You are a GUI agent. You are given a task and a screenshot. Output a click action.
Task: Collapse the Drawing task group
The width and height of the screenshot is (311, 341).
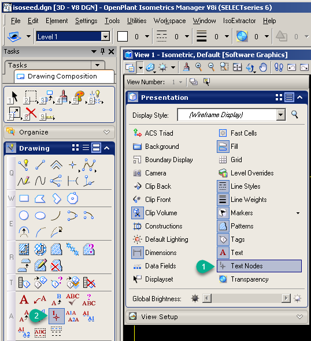107,148
